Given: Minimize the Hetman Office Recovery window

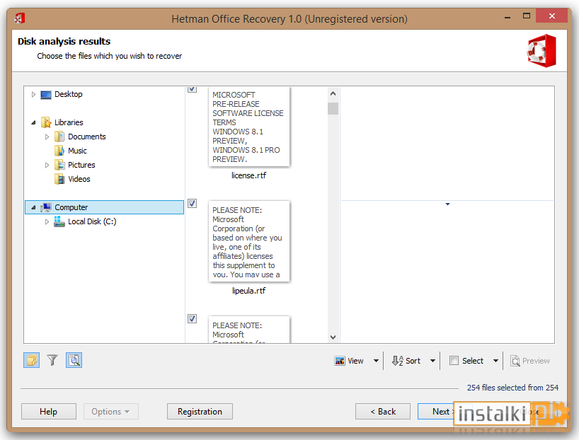Looking at the screenshot, I should (x=508, y=18).
